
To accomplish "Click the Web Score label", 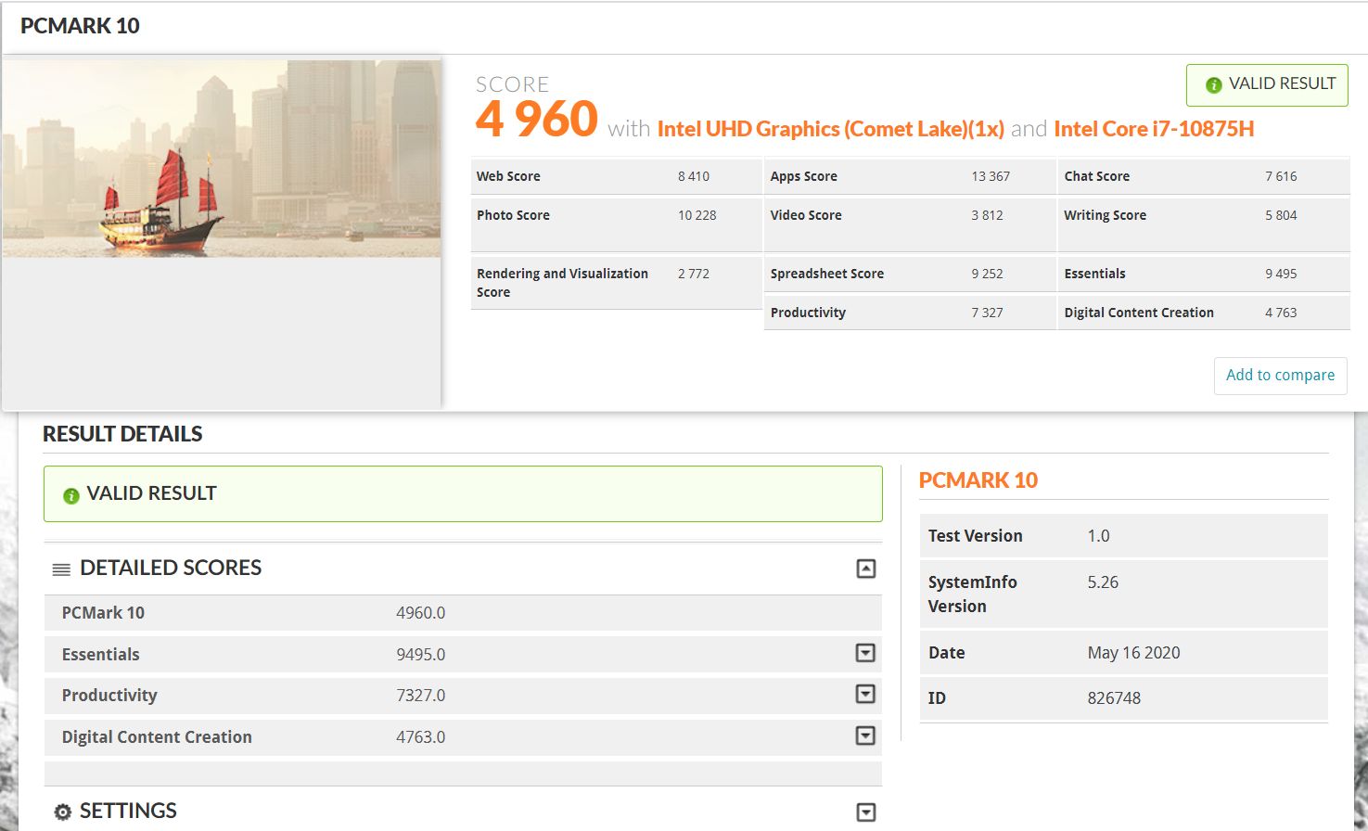I will pos(508,176).
